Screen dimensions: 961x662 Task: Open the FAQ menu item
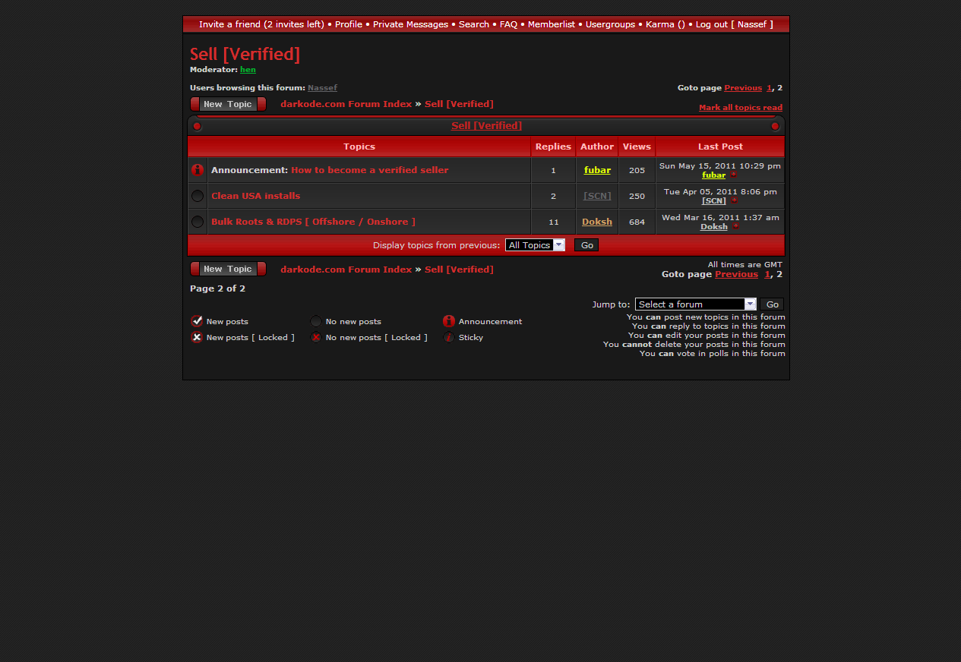(x=508, y=24)
